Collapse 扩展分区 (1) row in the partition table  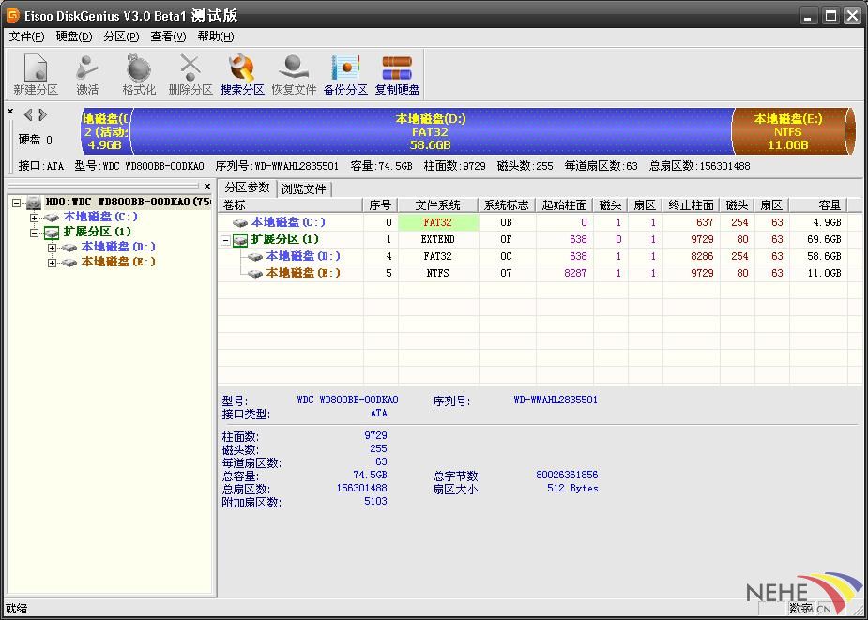(x=225, y=240)
